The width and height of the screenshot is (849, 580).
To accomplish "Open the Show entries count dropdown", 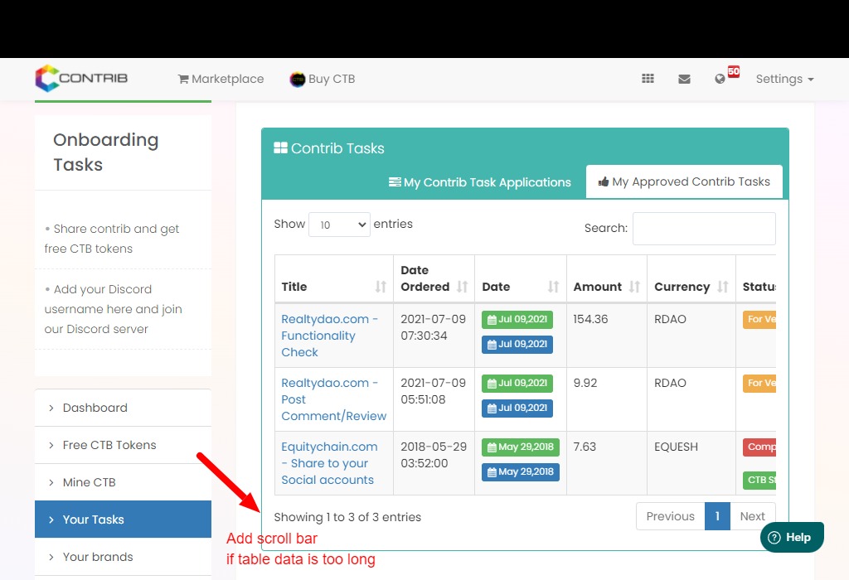I will [339, 225].
